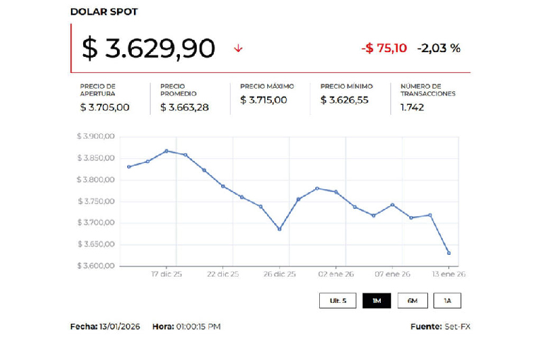541x338 pixels.
Task: Click the data point above 07 ene 26
Action: click(x=392, y=205)
